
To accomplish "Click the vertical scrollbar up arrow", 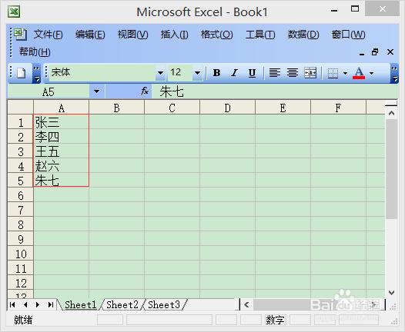I will [391, 113].
